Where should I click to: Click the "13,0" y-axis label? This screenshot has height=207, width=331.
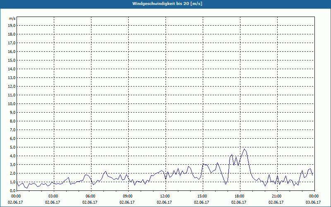pos(12,77)
